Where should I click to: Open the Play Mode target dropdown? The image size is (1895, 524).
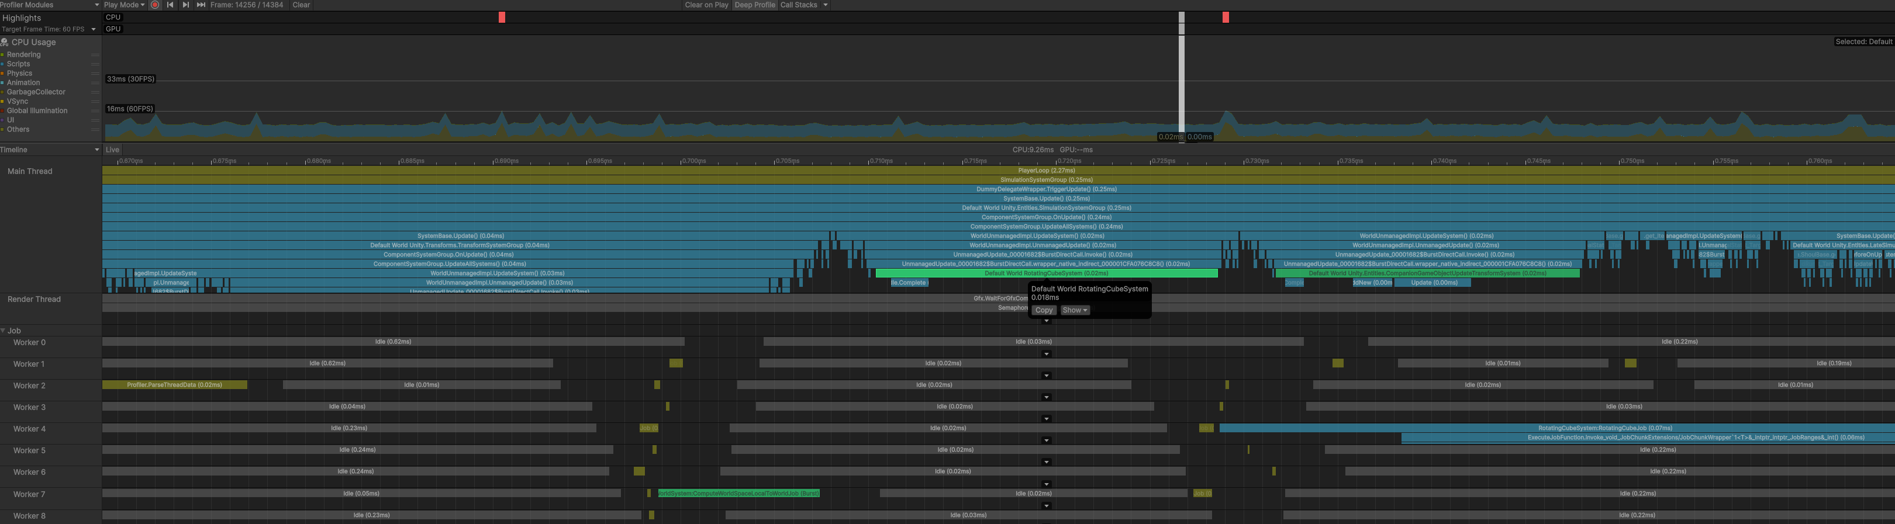[125, 5]
